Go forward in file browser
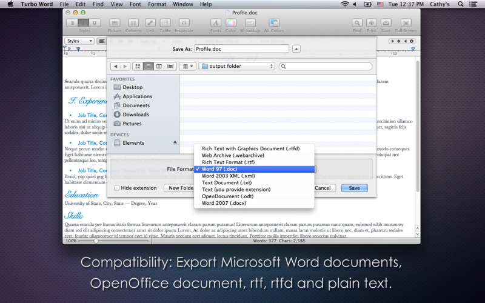 [125, 66]
